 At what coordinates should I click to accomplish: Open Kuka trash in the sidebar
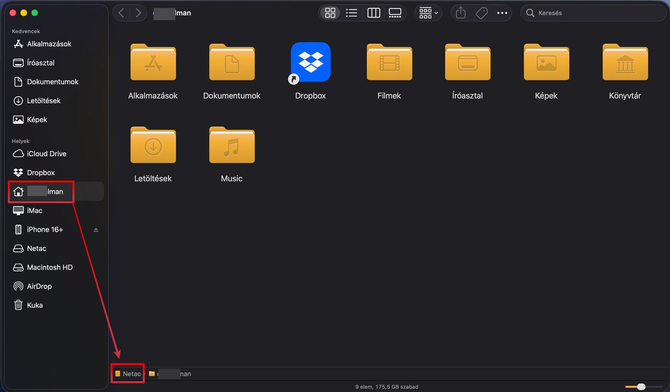tap(34, 305)
